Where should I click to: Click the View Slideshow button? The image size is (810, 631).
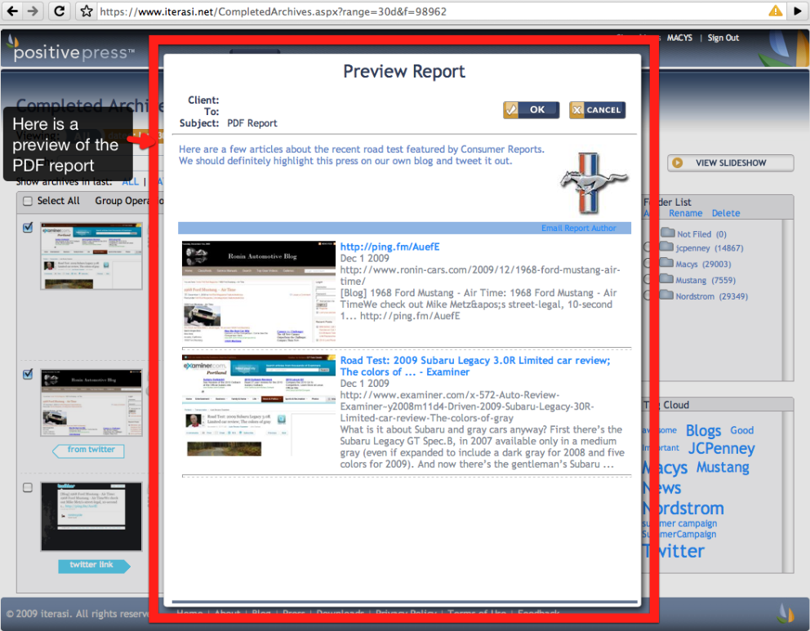(730, 163)
